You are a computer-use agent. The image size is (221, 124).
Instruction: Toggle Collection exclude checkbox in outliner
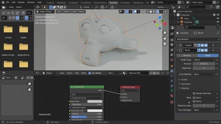point(214,15)
